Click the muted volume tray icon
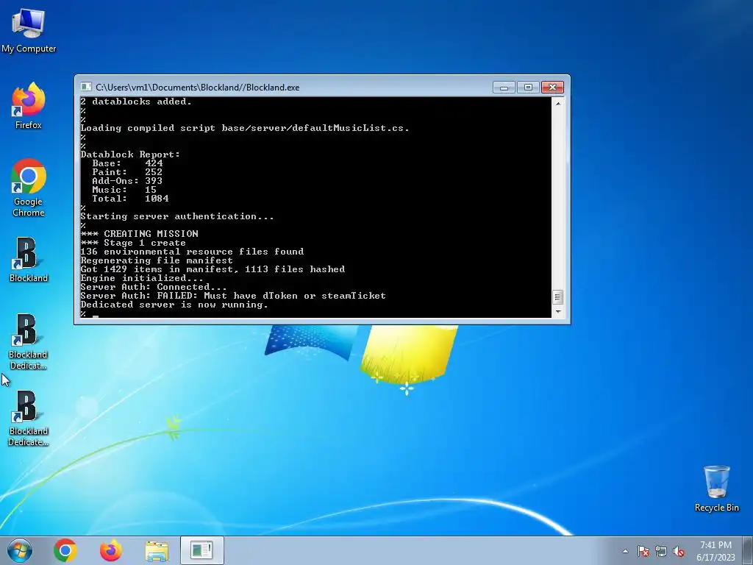The image size is (753, 565). [679, 551]
